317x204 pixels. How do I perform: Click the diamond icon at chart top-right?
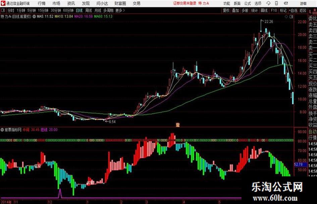click(x=286, y=17)
